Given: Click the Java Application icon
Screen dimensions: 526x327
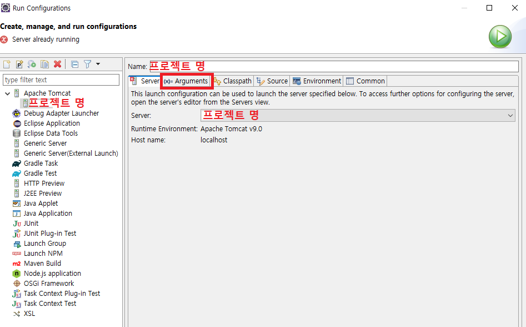Looking at the screenshot, I should point(17,214).
